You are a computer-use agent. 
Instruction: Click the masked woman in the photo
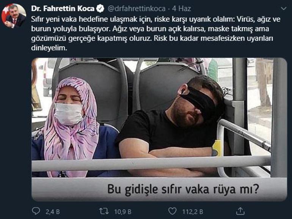[x=70, y=127]
